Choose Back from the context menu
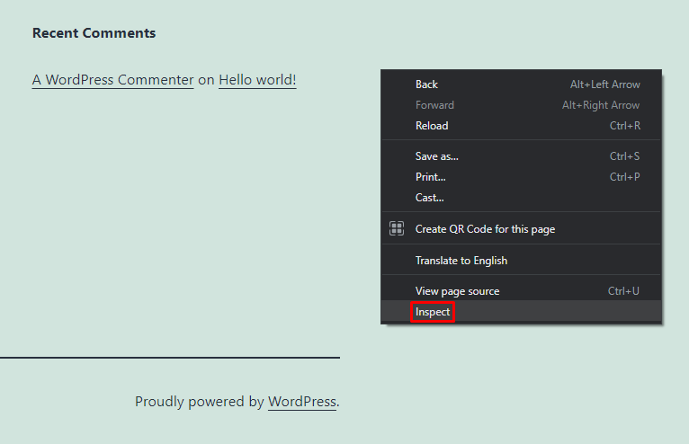Viewport: 689px width, 444px height. click(x=426, y=84)
